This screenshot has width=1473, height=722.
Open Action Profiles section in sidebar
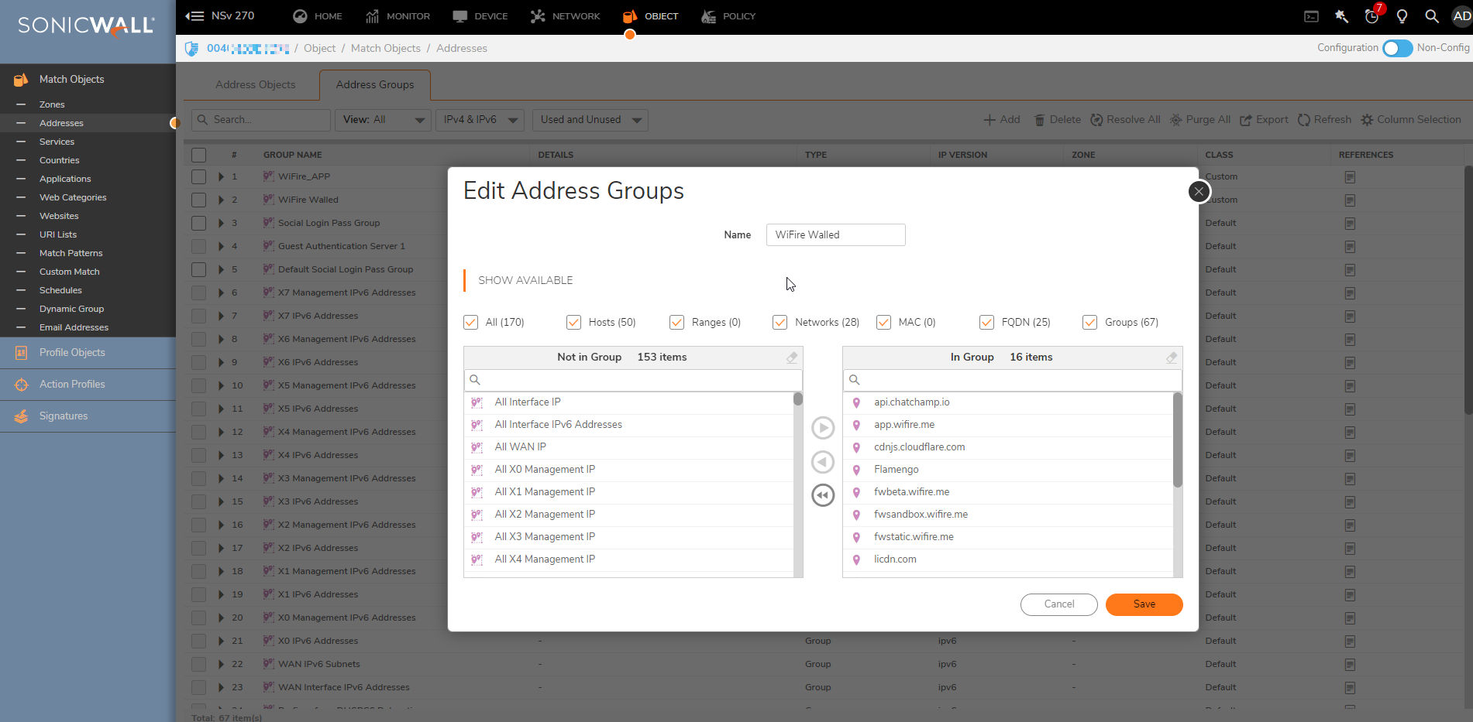pos(88,385)
